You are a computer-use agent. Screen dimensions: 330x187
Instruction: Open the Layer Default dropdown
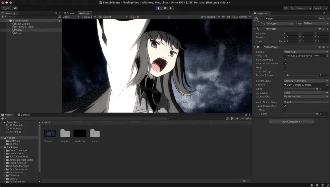pyautogui.click(x=316, y=23)
